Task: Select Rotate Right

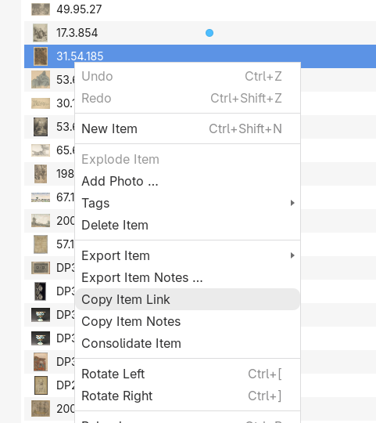Action: (188, 396)
